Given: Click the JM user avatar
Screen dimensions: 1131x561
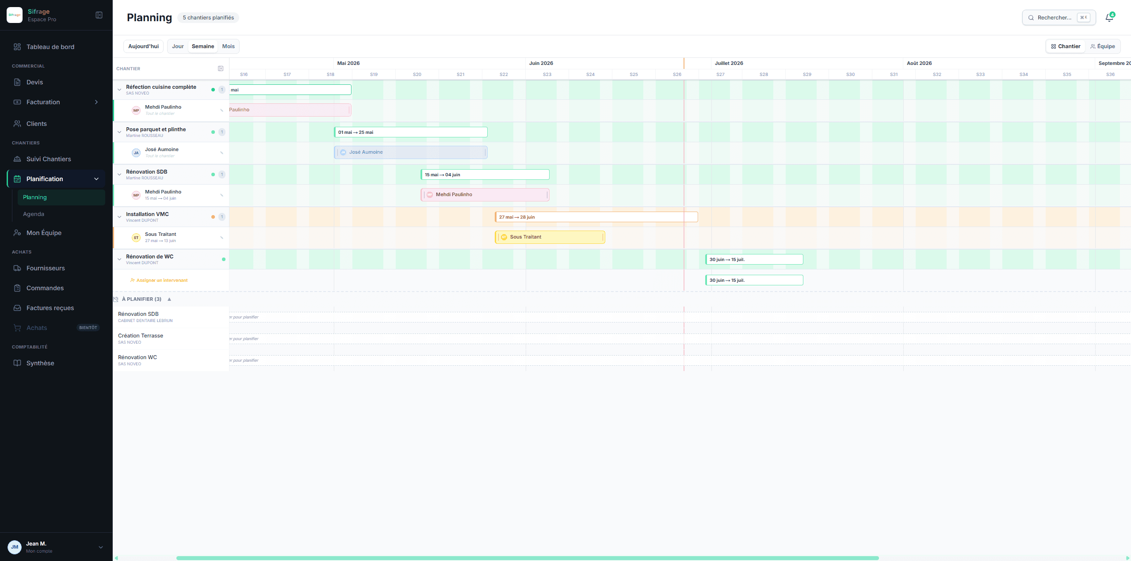Looking at the screenshot, I should (15, 547).
